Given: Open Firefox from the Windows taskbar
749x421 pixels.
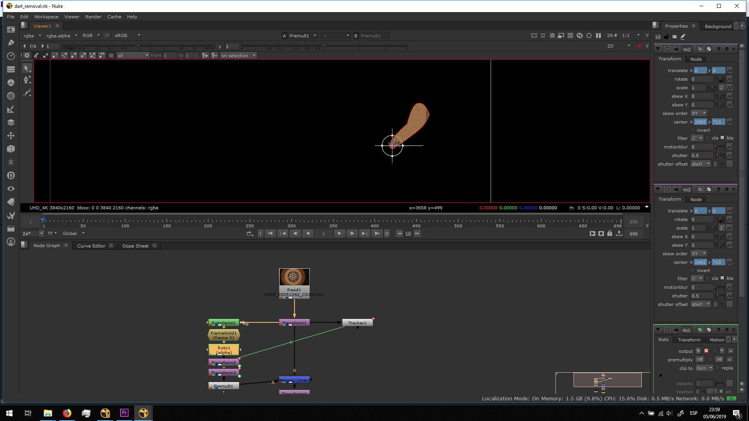Looking at the screenshot, I should tap(67, 413).
